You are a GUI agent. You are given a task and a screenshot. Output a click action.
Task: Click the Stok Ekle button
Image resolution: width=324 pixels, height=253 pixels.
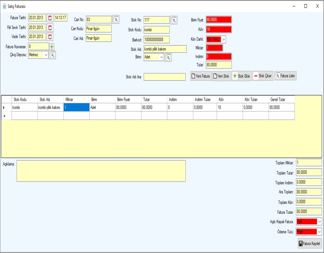(x=241, y=76)
